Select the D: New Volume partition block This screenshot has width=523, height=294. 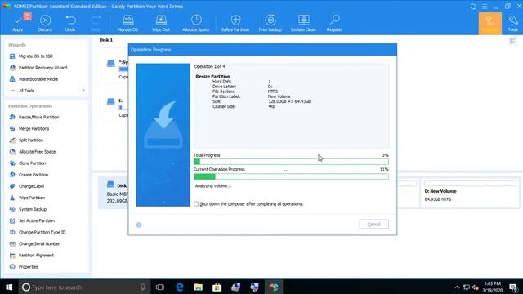pyautogui.click(x=470, y=193)
